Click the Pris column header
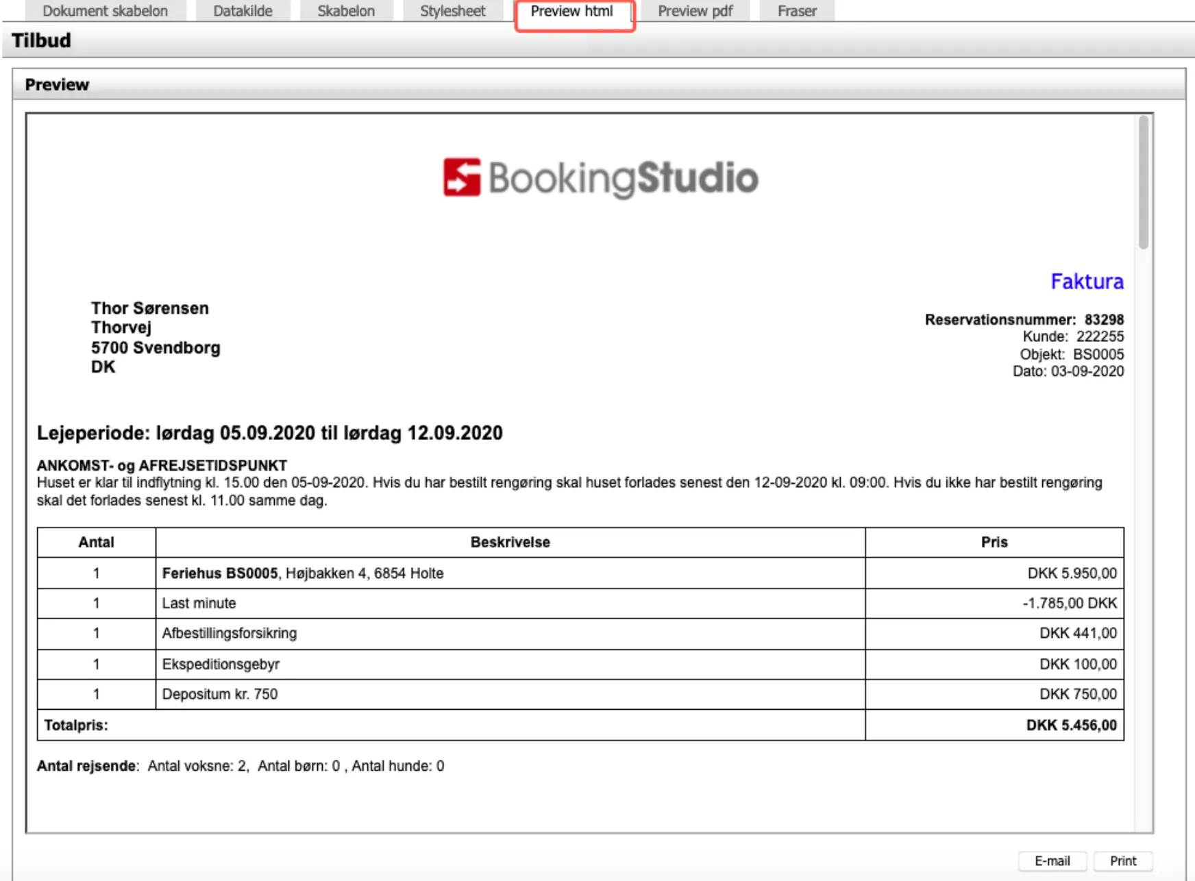1195x881 pixels. click(994, 542)
